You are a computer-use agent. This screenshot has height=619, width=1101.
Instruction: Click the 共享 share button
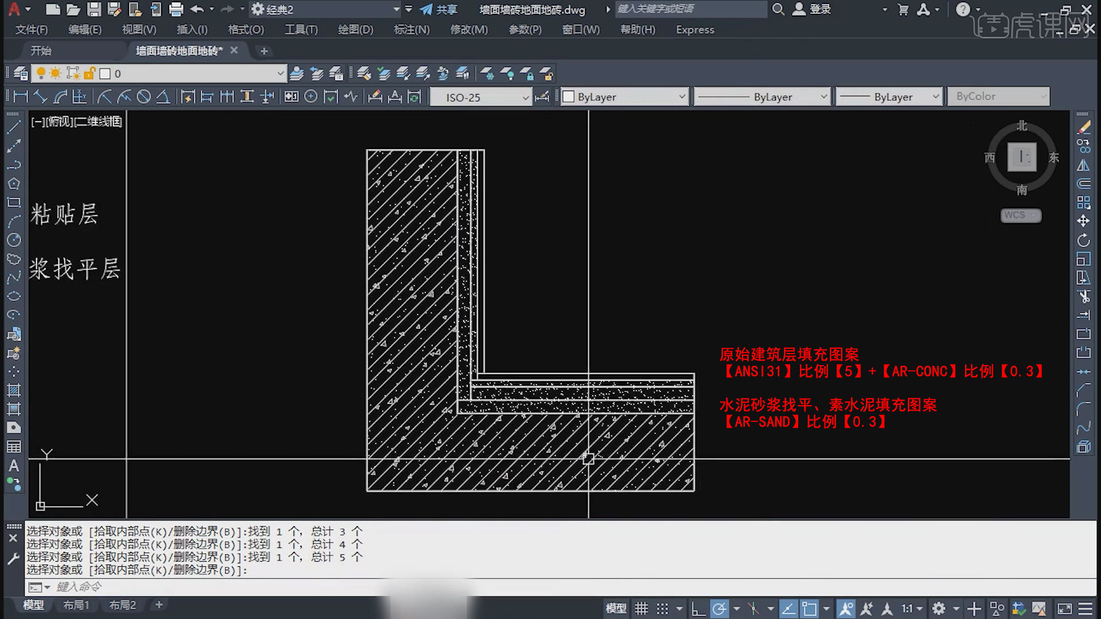[439, 9]
